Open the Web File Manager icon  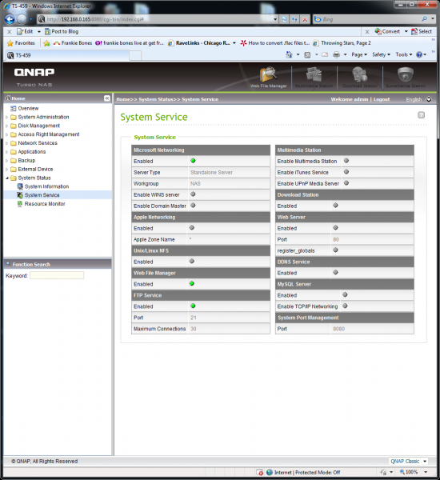(268, 77)
